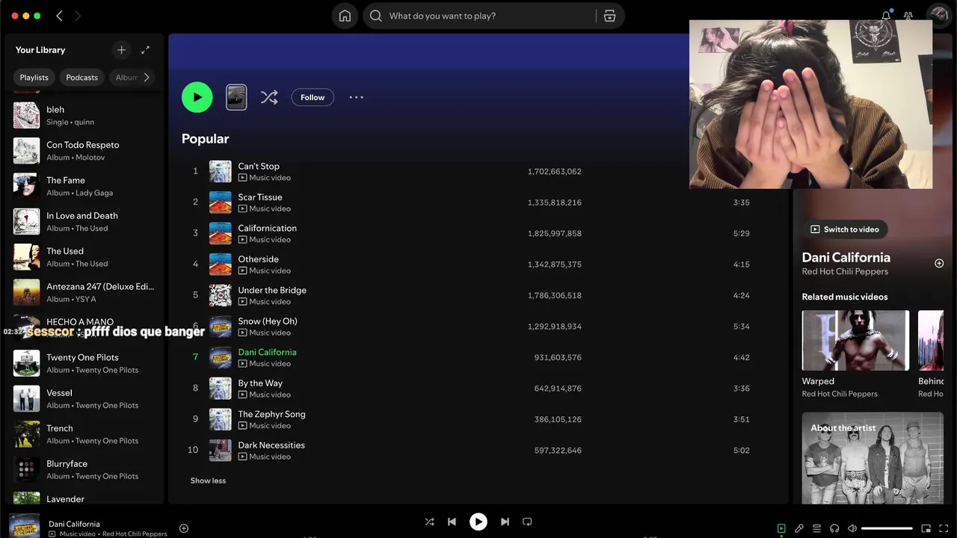Open Red Hot Chili Peppers link under title
This screenshot has width=957, height=538.
[845, 272]
